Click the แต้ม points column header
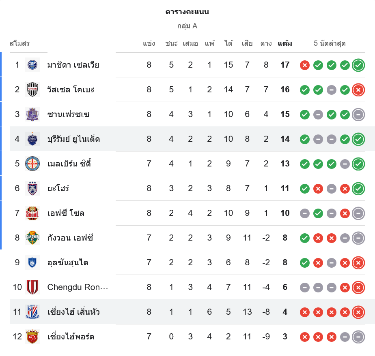 click(285, 43)
